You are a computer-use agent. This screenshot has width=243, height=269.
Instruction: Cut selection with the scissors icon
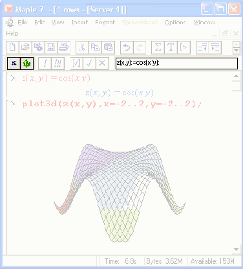point(82,47)
